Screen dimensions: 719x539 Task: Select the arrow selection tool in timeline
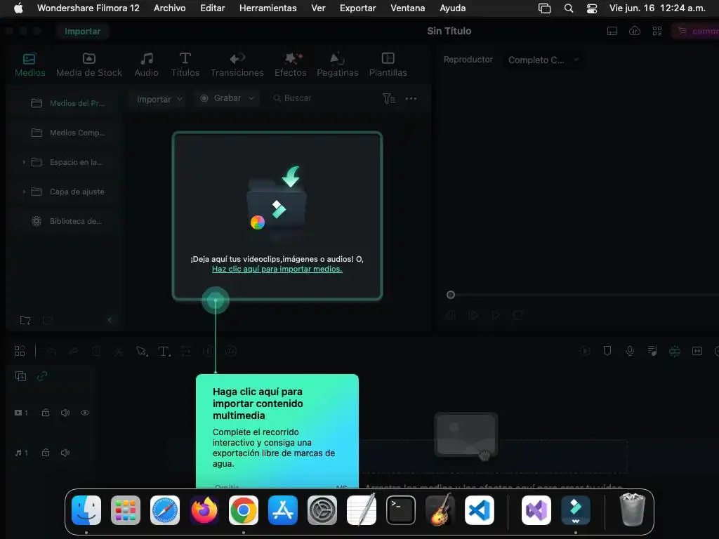(x=142, y=351)
